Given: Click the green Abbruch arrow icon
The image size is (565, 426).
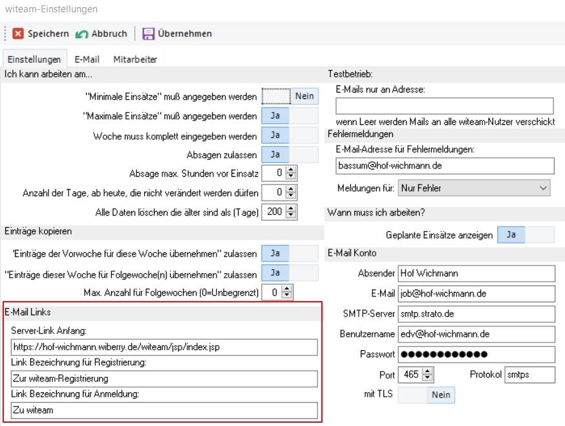Looking at the screenshot, I should 81,34.
